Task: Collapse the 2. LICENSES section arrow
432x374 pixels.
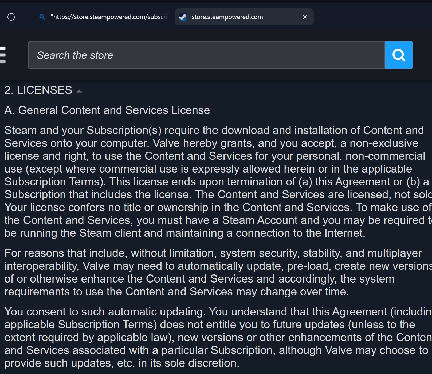Action: tap(79, 91)
